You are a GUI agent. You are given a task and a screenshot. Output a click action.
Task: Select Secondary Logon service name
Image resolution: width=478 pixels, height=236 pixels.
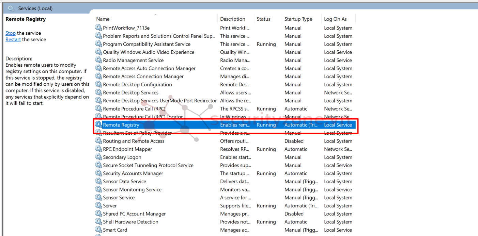[x=122, y=157]
